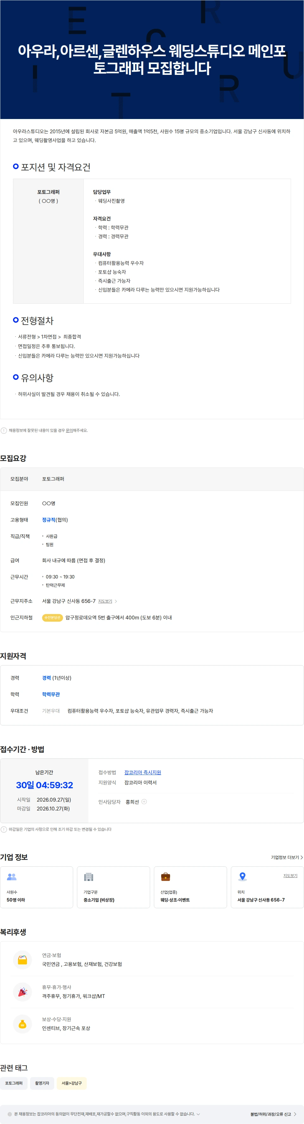Click the 인센티브, 장기근속 포상 benefits text
The height and width of the screenshot is (1124, 304).
tap(66, 1028)
